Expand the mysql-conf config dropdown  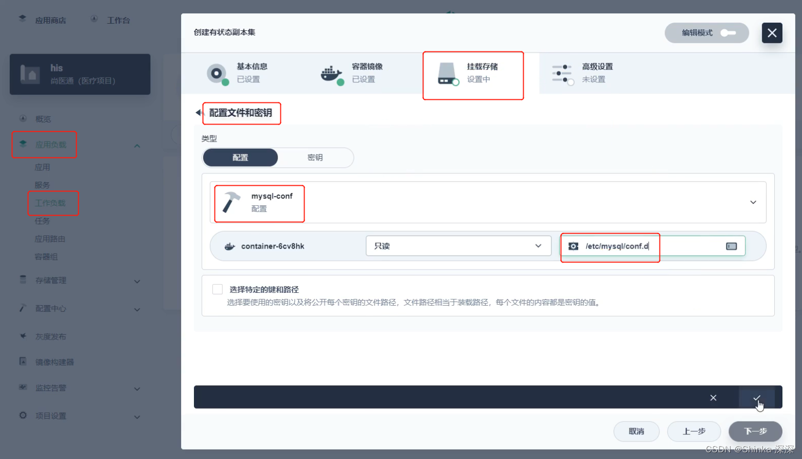tap(753, 202)
